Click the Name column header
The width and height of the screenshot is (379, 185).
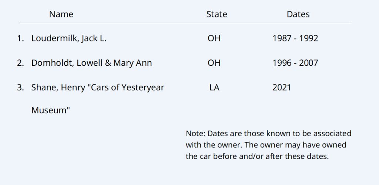[x=61, y=14]
